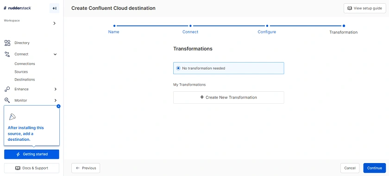
Task: Click the Name step dot
Action: click(x=114, y=25)
